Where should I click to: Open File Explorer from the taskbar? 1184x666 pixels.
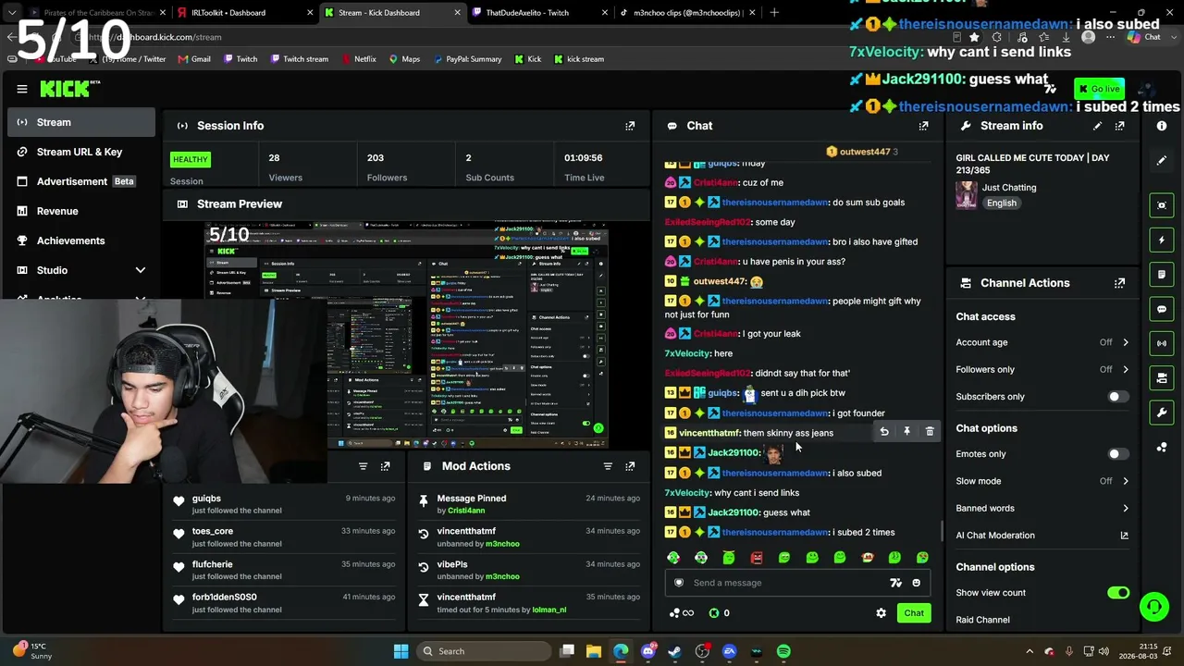pos(594,651)
